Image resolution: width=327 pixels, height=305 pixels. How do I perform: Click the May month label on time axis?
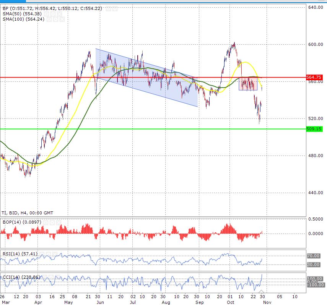tap(68, 302)
